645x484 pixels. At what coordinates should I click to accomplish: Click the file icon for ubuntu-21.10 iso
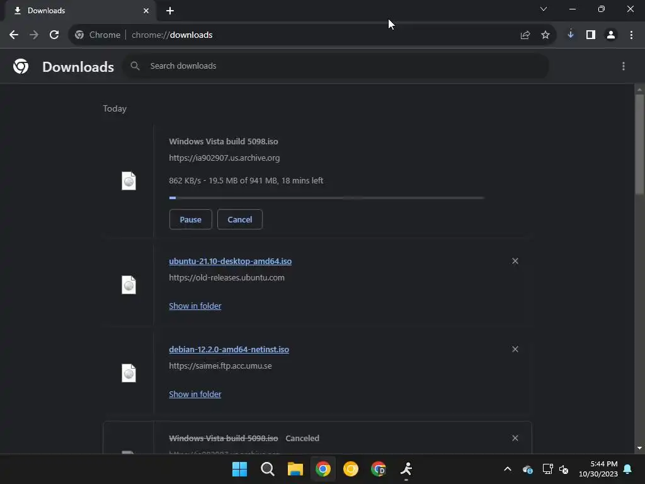(x=128, y=285)
